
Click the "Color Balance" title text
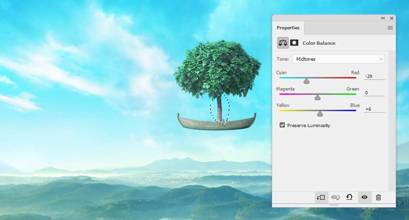pos(319,43)
